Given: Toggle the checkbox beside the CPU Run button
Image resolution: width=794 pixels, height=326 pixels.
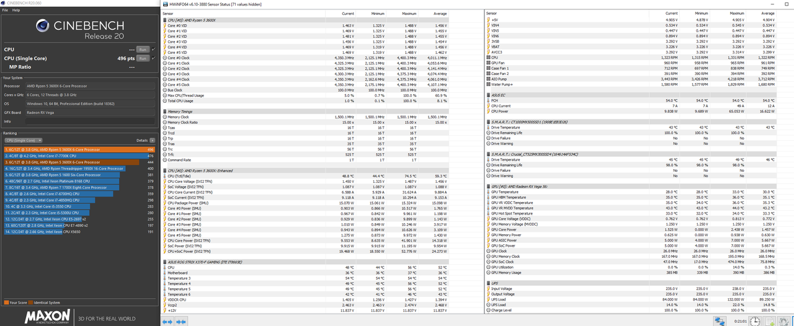Looking at the screenshot, I should click(x=153, y=49).
